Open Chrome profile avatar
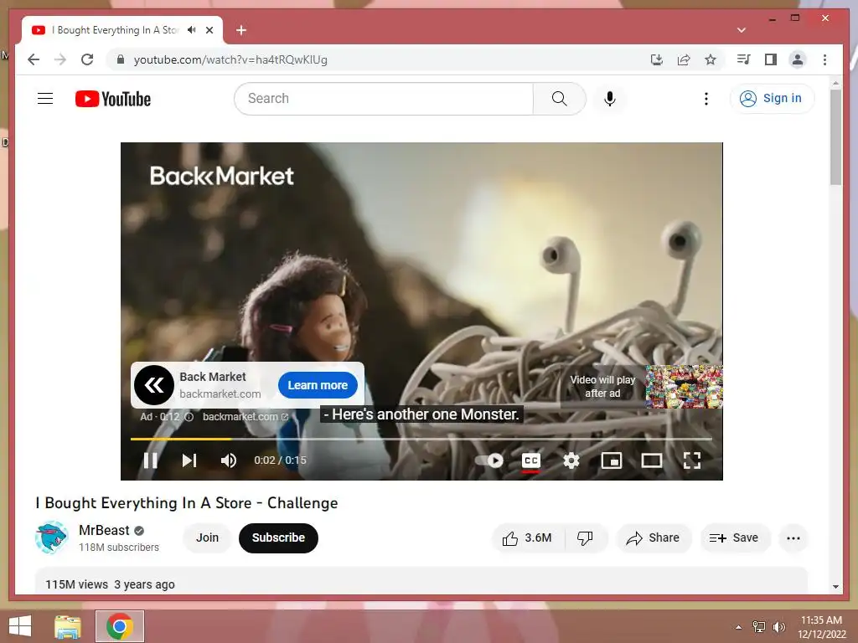858x643 pixels. pos(798,59)
